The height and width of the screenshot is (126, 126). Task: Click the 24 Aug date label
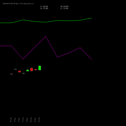click(x=39, y=120)
